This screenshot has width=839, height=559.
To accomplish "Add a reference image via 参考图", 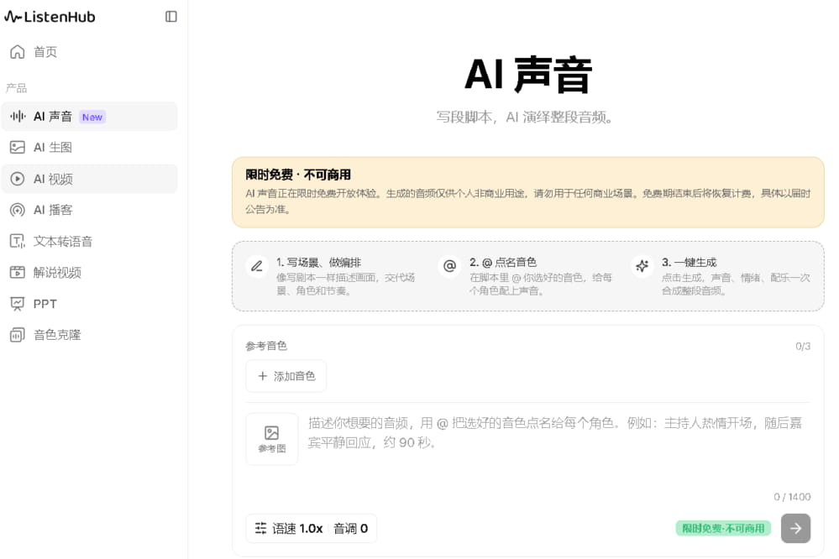I will 272,439.
